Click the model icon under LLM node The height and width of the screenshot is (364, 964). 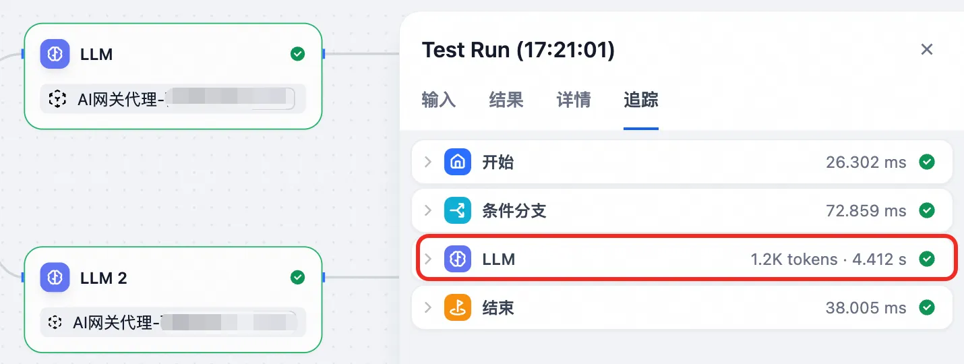tap(58, 99)
